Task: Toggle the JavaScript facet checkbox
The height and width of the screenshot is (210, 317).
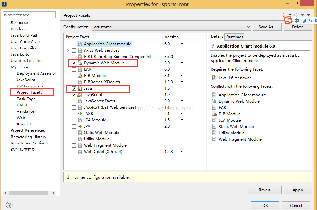Action: (74, 95)
